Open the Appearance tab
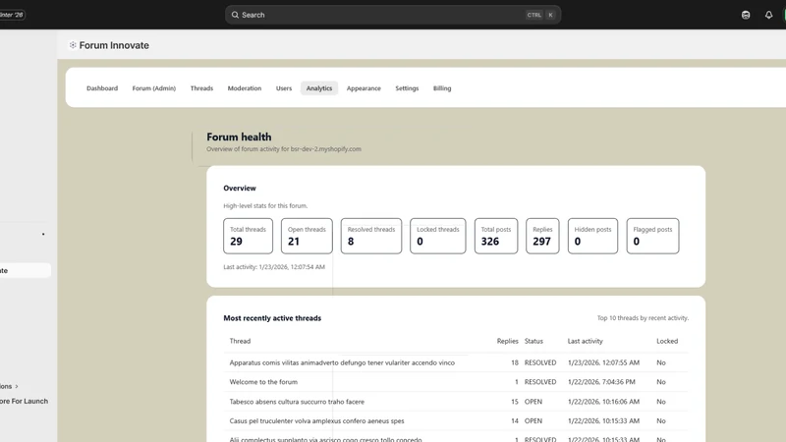This screenshot has height=442, width=786. [x=364, y=88]
